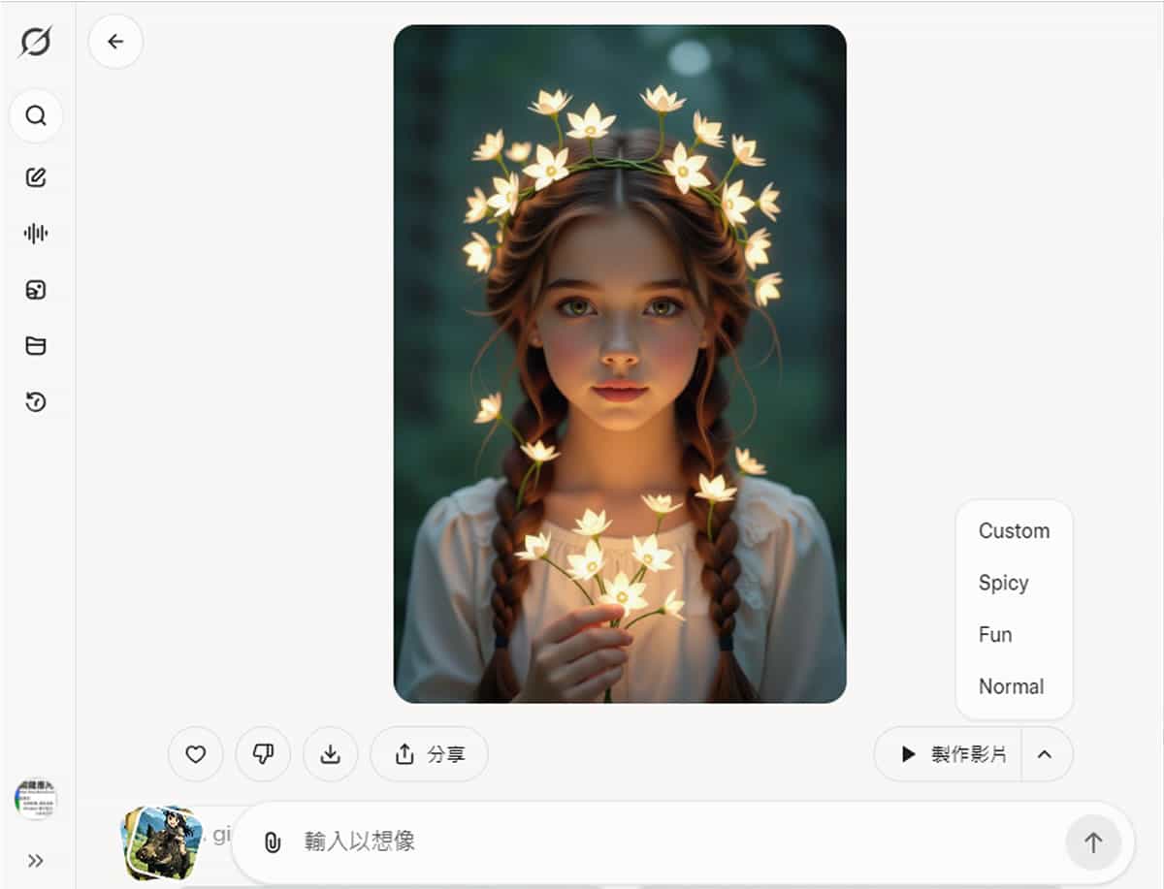Download the generated image
Image resolution: width=1164 pixels, height=889 pixels.
(x=331, y=754)
